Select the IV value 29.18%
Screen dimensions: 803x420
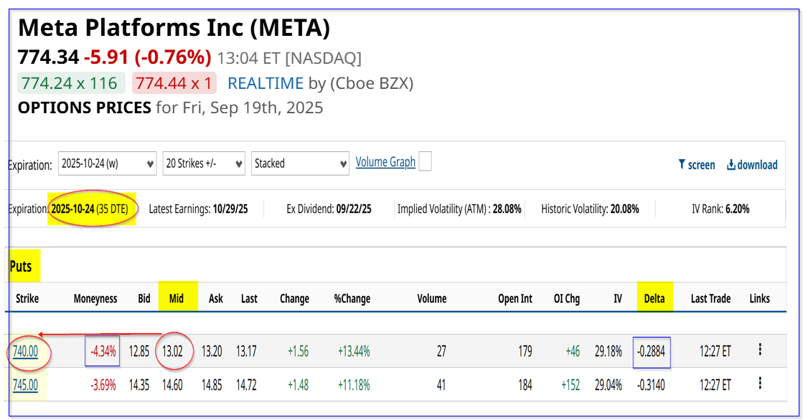click(x=609, y=351)
